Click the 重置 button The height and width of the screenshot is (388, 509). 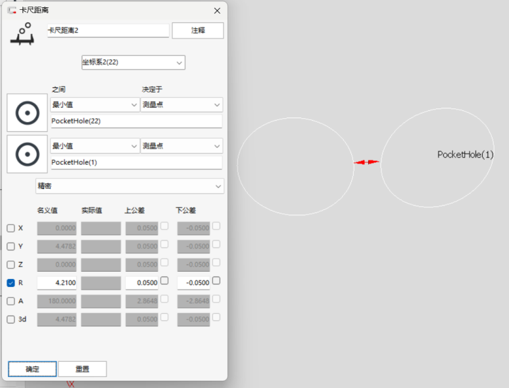click(x=82, y=369)
